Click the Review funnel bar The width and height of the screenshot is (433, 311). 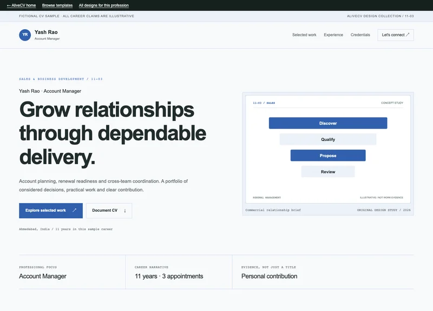click(328, 172)
